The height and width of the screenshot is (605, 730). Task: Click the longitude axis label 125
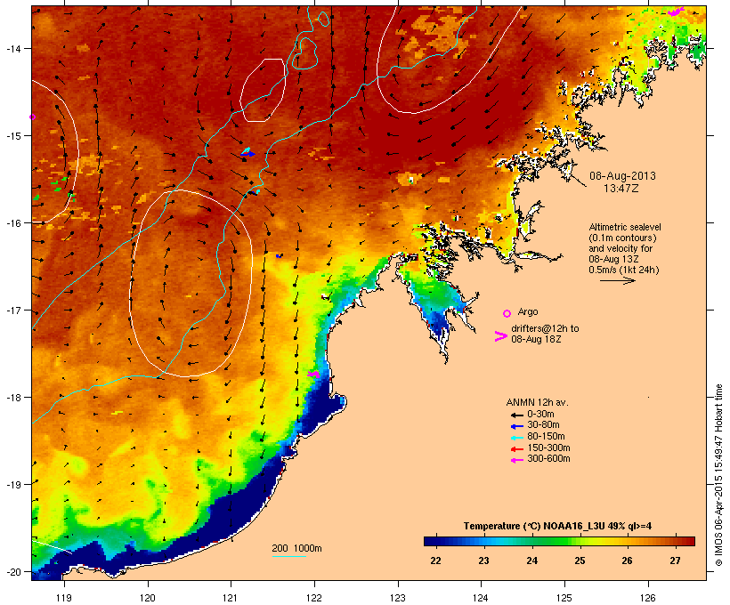564,598
